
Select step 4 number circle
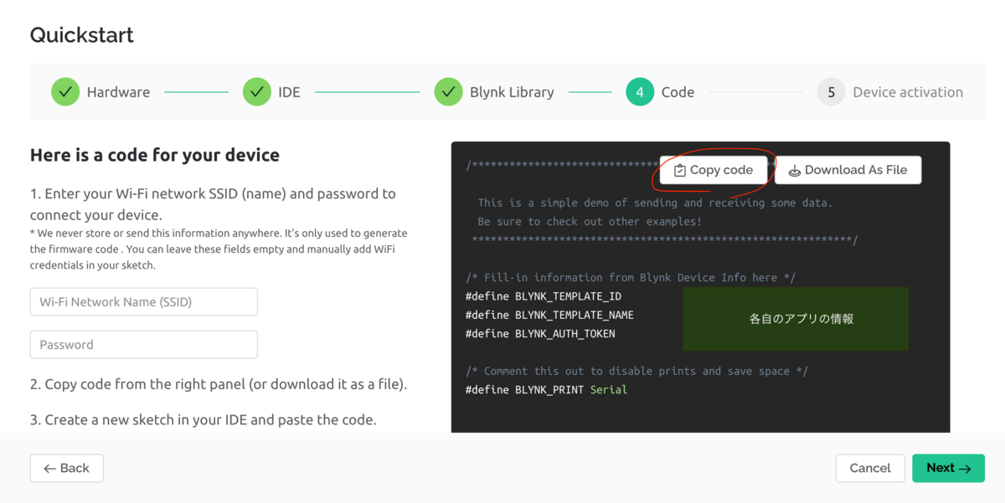pos(640,92)
